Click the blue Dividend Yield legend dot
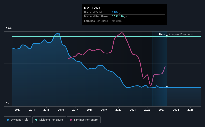 (x=8, y=120)
